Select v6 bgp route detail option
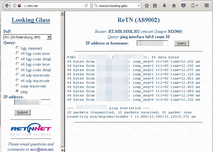Viewport: 213px width, 152px height. pos(17,69)
